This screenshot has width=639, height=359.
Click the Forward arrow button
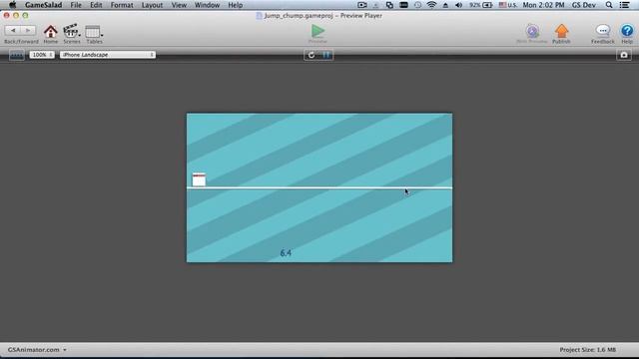pyautogui.click(x=28, y=30)
